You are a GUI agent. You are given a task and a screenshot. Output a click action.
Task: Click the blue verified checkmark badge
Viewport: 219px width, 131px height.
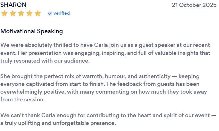(50, 13)
